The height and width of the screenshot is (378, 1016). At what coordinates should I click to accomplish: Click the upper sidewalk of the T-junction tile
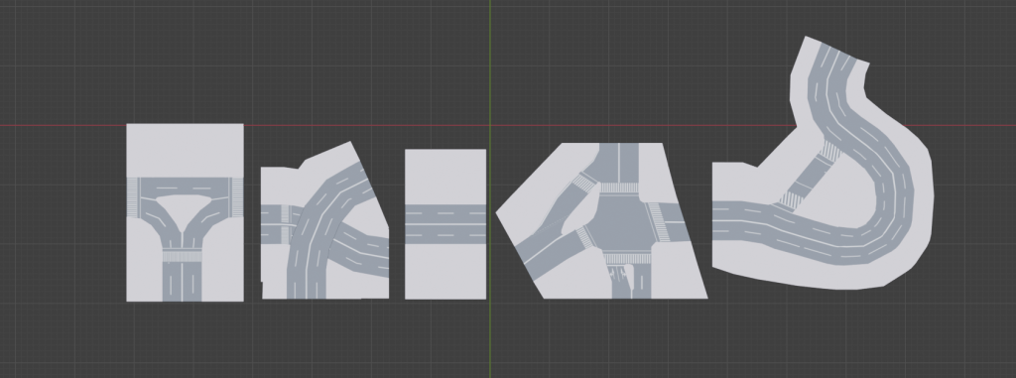185,151
